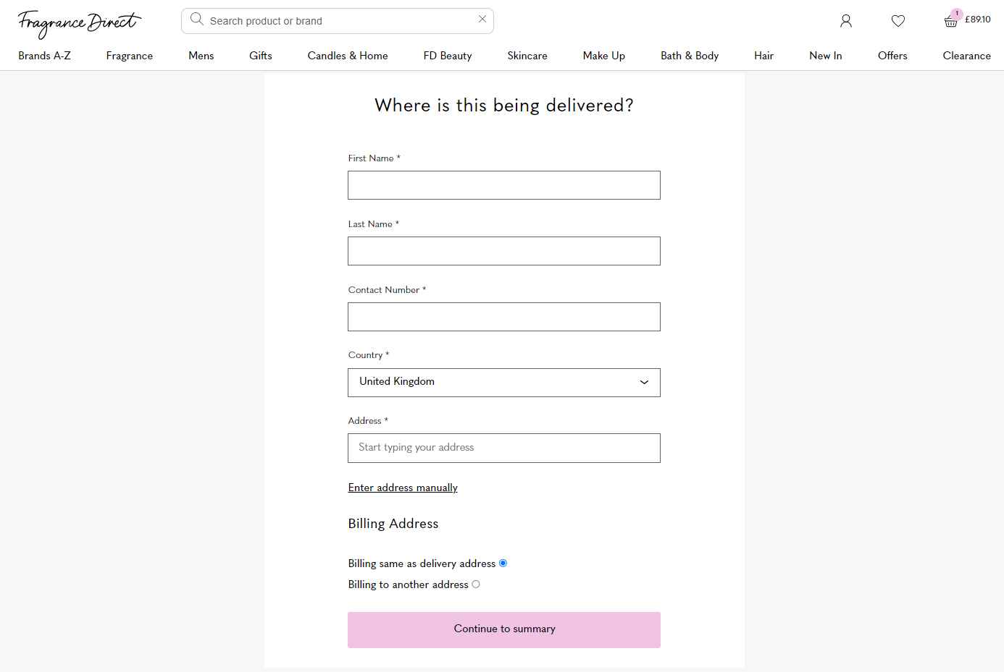Image resolution: width=1004 pixels, height=672 pixels.
Task: Navigate to the Clearance section
Action: [x=966, y=55]
